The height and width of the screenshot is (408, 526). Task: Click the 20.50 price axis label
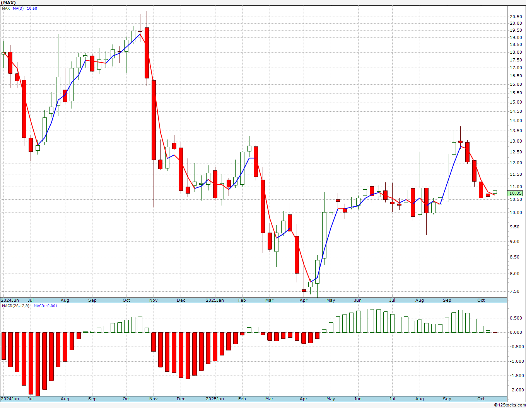click(515, 17)
